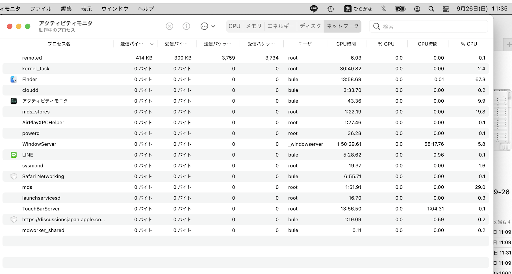Select the エネルギー tab
The width and height of the screenshot is (512, 274).
coord(281,26)
